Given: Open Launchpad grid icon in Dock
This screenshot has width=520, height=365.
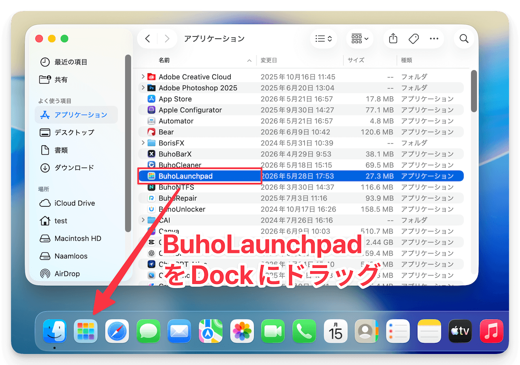Looking at the screenshot, I should 85,331.
